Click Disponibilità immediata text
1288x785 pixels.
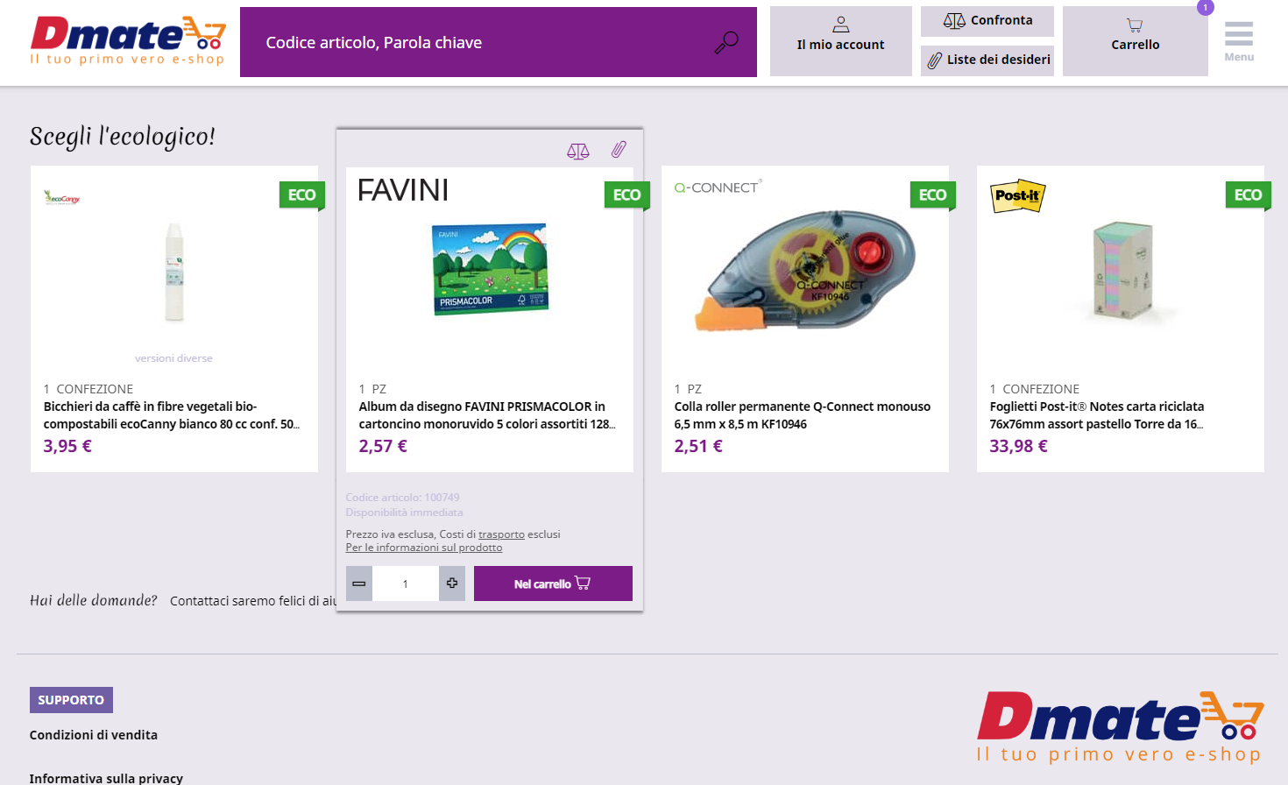(404, 513)
